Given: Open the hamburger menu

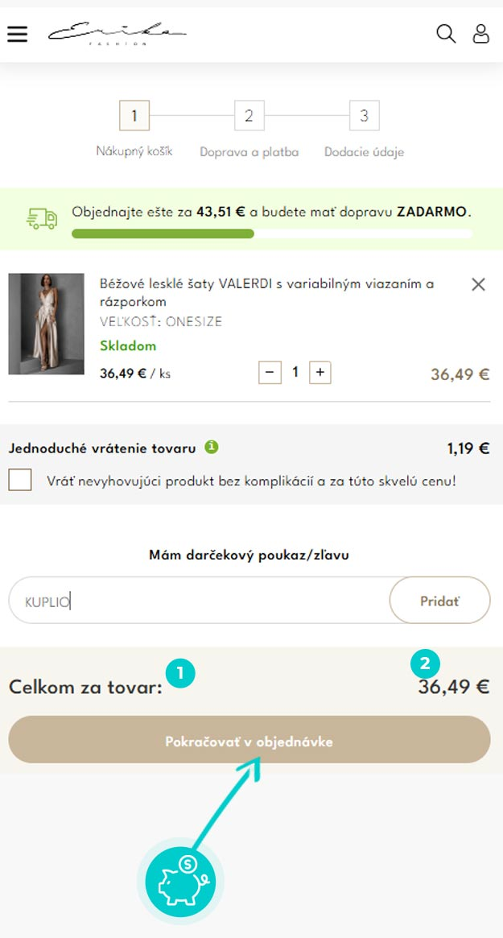Looking at the screenshot, I should click(18, 34).
